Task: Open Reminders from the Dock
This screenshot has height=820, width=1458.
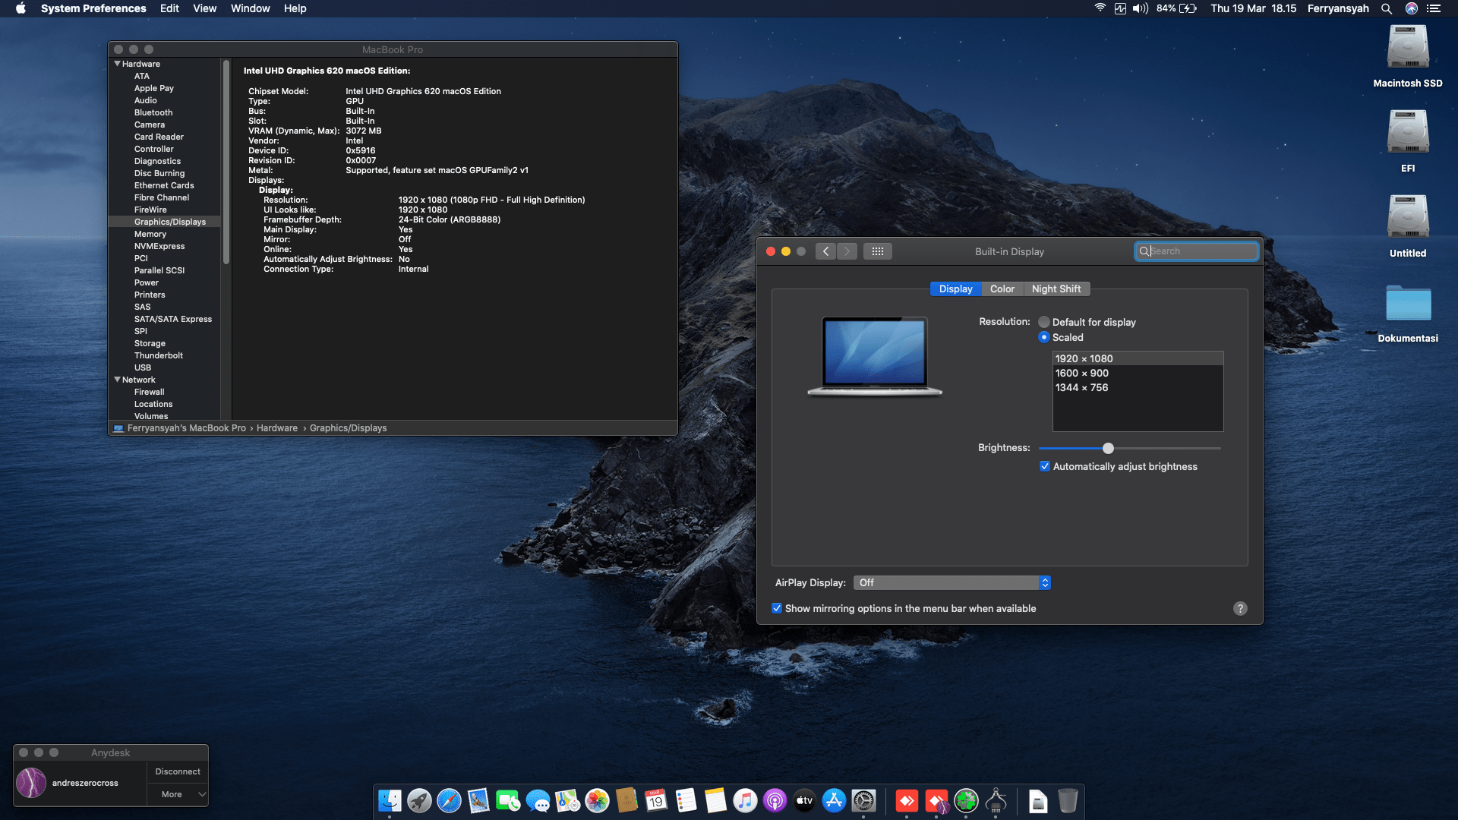Action: (x=686, y=800)
